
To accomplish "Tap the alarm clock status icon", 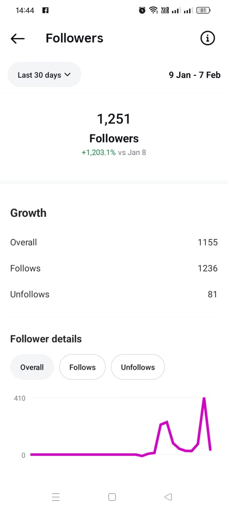I will (142, 10).
